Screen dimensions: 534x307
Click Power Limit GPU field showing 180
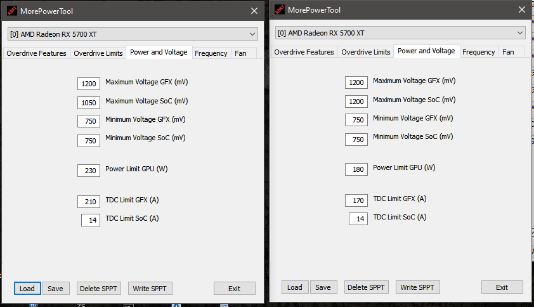[356, 169]
